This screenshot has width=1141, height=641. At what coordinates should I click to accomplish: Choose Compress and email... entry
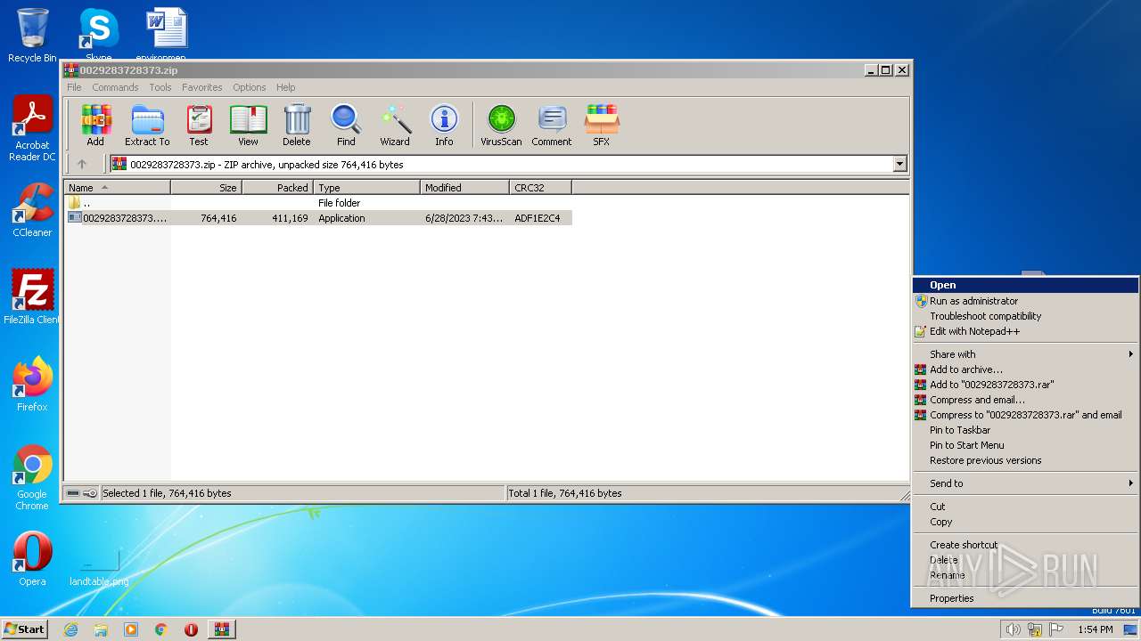click(x=1025, y=400)
